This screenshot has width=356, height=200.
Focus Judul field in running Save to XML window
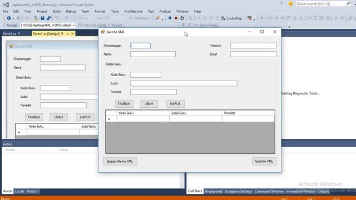(x=184, y=83)
